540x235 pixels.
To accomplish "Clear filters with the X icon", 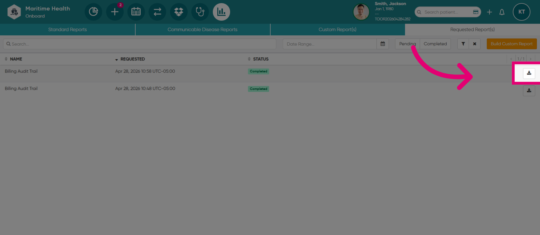I will [474, 44].
